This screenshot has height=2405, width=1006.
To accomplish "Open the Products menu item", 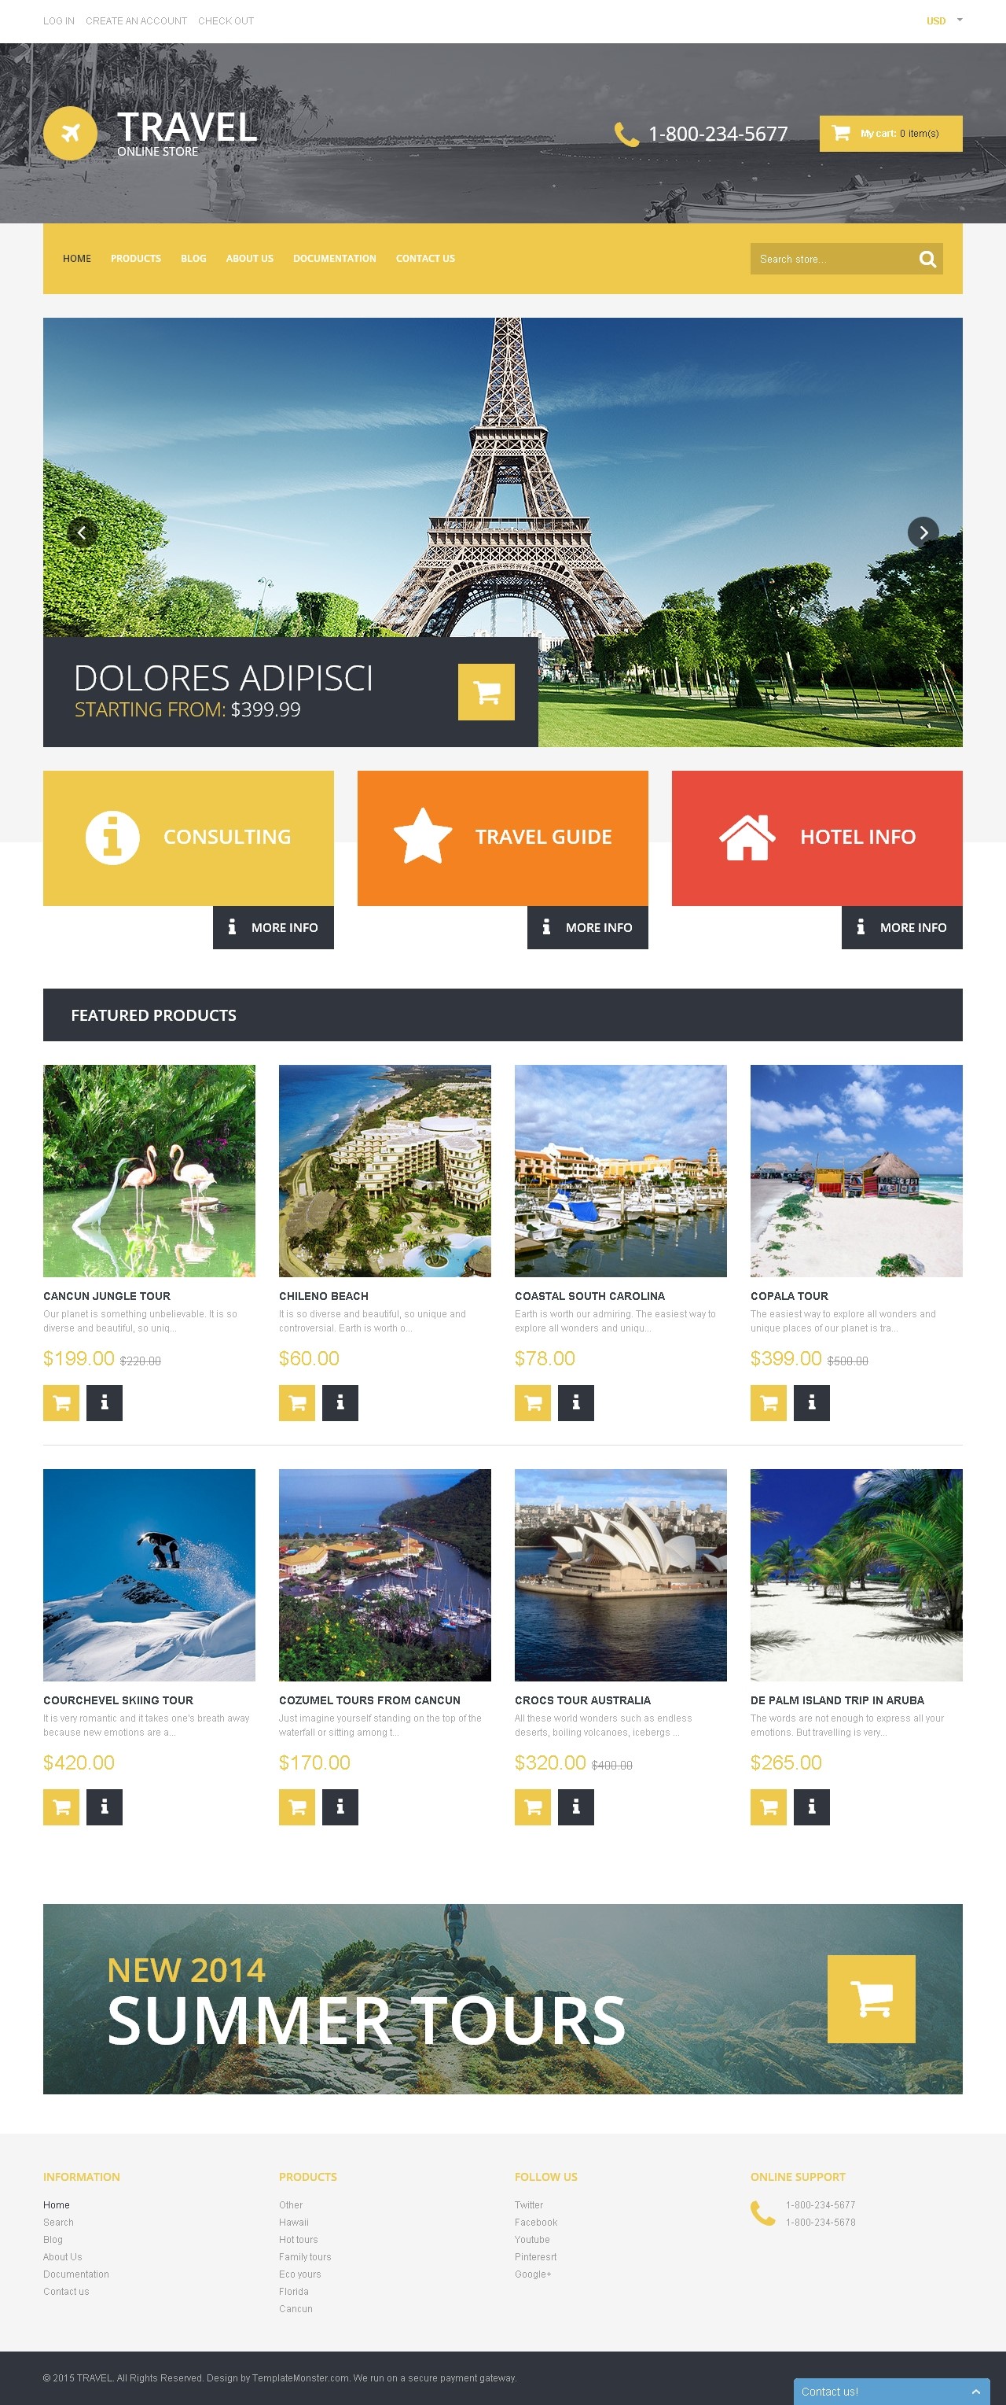I will click(135, 259).
